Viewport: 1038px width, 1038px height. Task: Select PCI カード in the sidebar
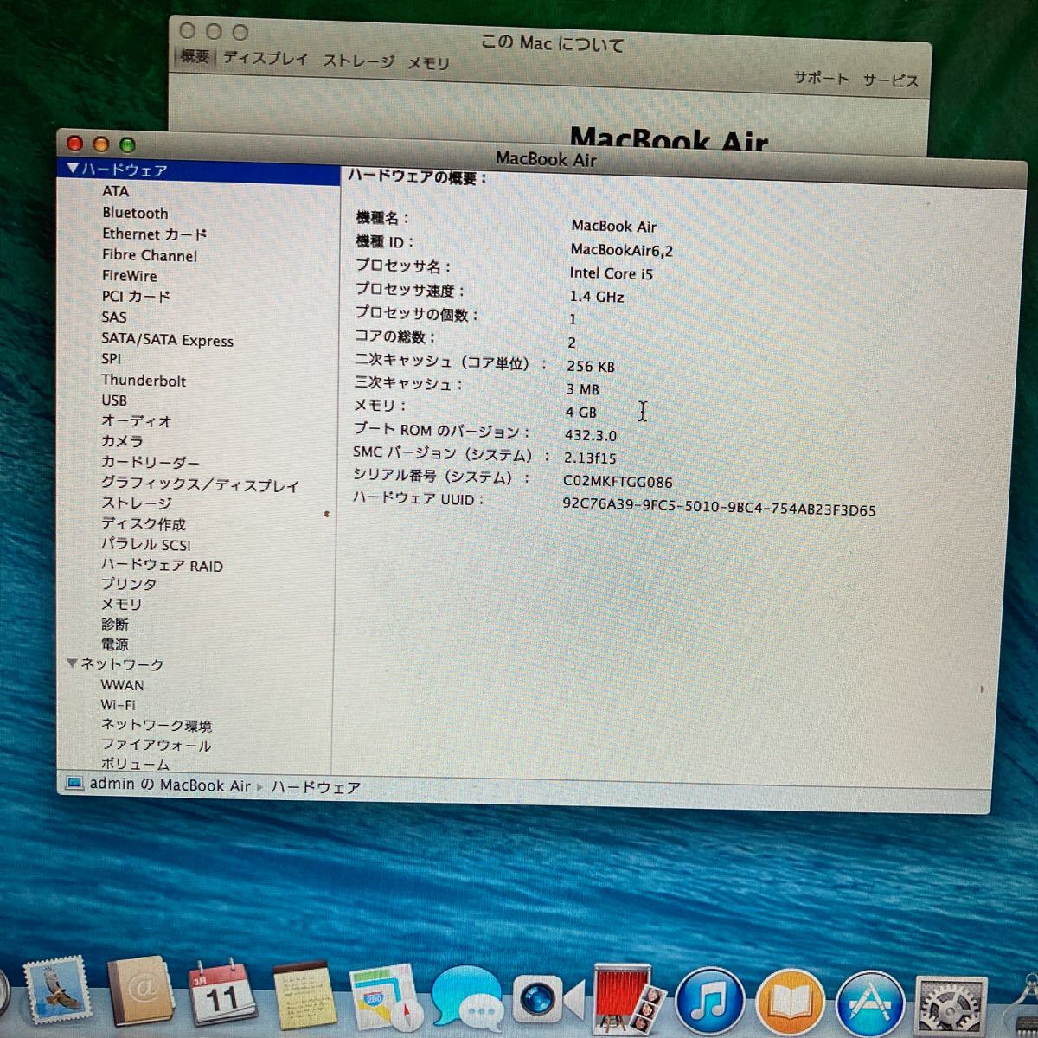coord(137,297)
